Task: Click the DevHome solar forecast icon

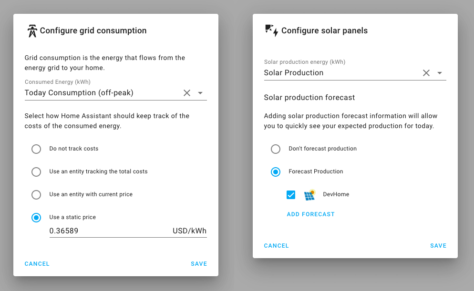Action: pos(309,195)
